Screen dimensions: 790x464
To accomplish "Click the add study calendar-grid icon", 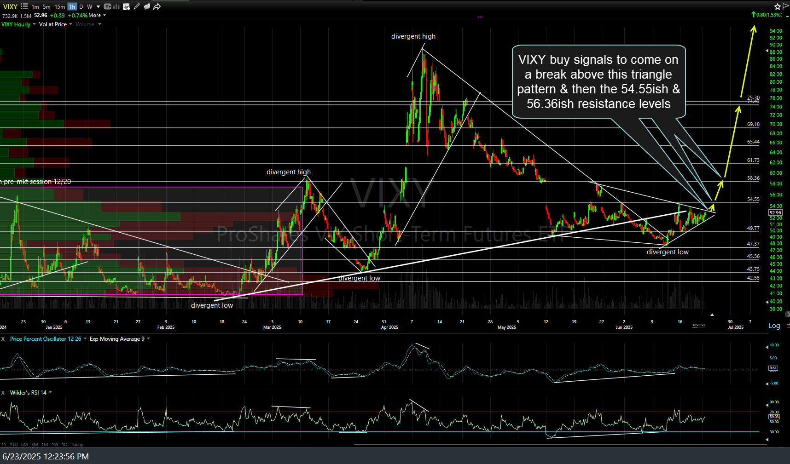I will click(x=126, y=6).
